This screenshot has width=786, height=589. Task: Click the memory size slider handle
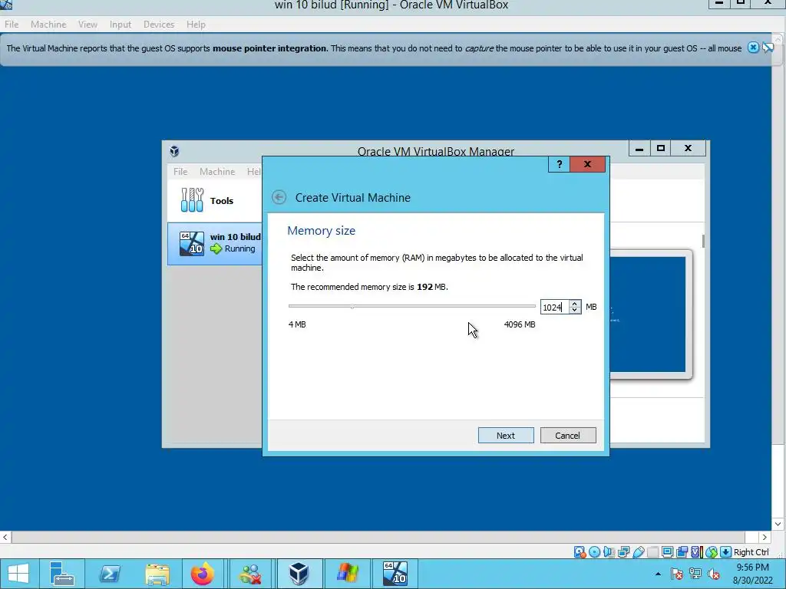click(352, 306)
